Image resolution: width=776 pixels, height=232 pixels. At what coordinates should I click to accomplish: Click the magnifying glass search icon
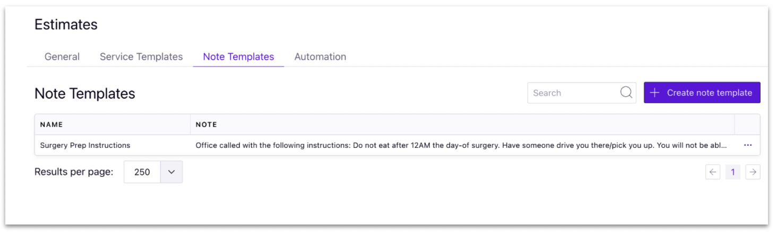click(626, 93)
